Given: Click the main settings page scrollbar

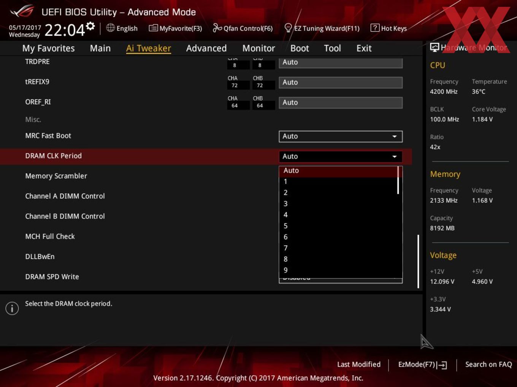Looking at the screenshot, I should click(x=418, y=261).
